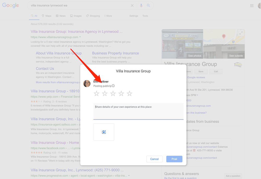Image resolution: width=261 pixels, height=179 pixels.
Task: Select the third rating star
Action: coord(113,93)
